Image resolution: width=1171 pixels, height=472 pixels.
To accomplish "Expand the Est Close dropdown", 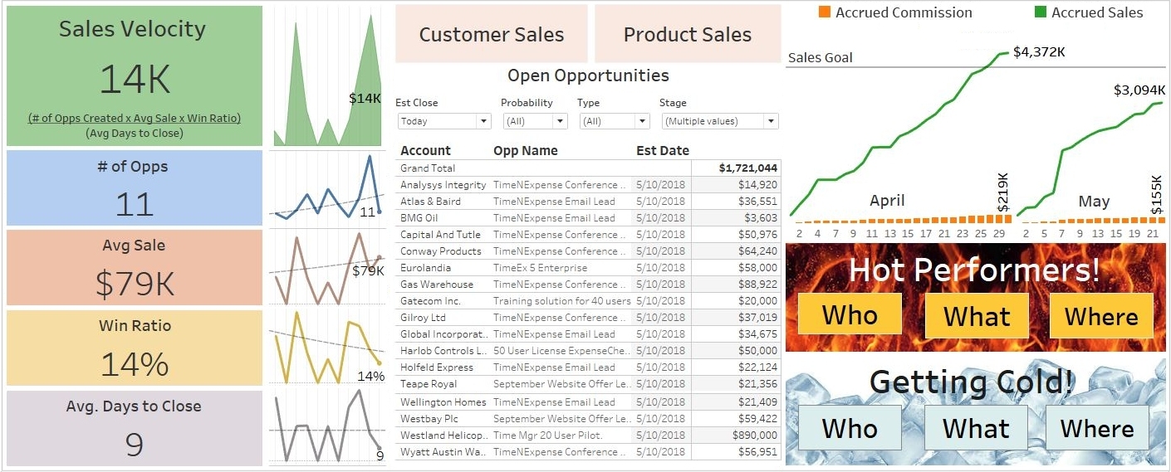I will coord(444,121).
